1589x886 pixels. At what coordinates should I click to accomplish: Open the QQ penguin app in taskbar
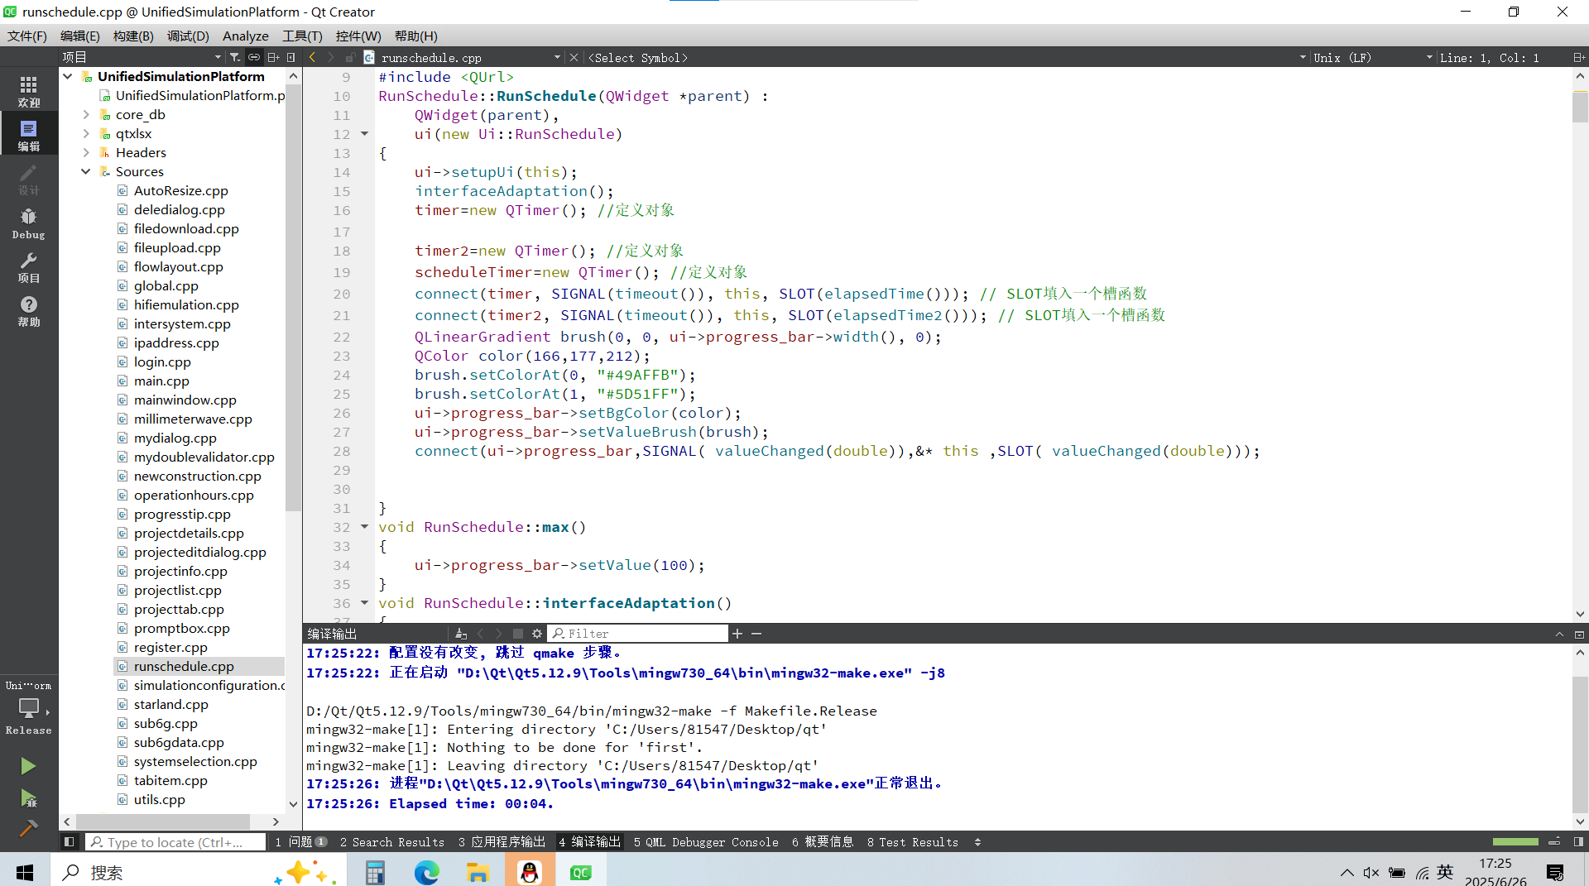pyautogui.click(x=530, y=872)
